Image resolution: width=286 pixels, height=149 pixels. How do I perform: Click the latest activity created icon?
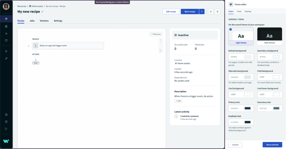point(176,116)
